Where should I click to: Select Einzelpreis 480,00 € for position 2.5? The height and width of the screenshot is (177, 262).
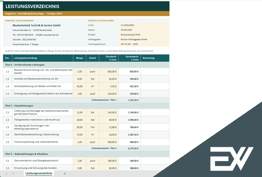click(x=109, y=142)
